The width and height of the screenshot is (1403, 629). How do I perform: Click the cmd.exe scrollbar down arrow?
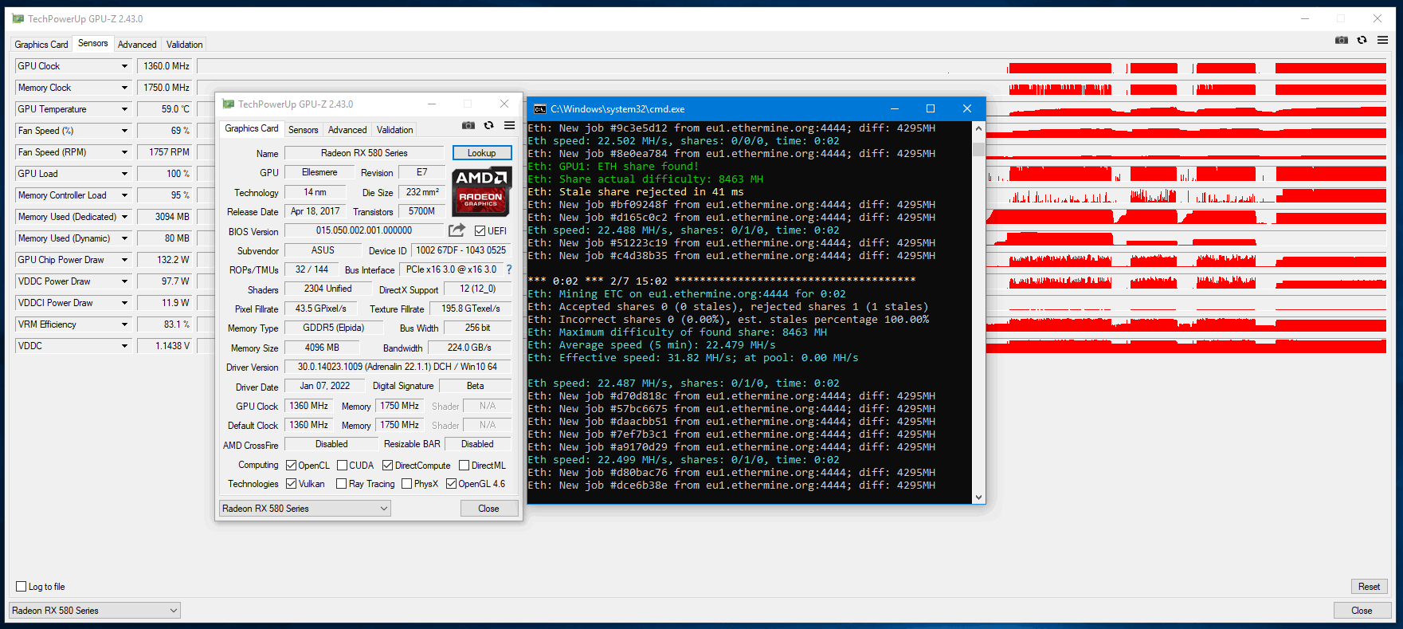pyautogui.click(x=978, y=497)
